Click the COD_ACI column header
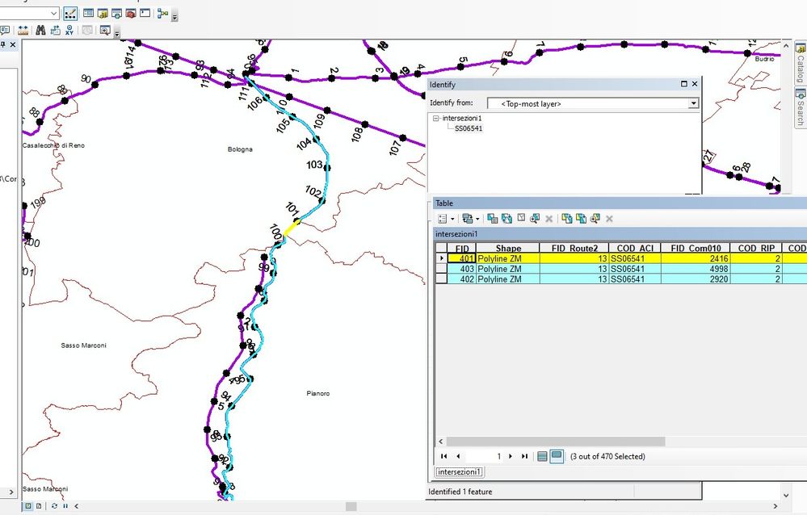807x515 pixels. pyautogui.click(x=635, y=248)
